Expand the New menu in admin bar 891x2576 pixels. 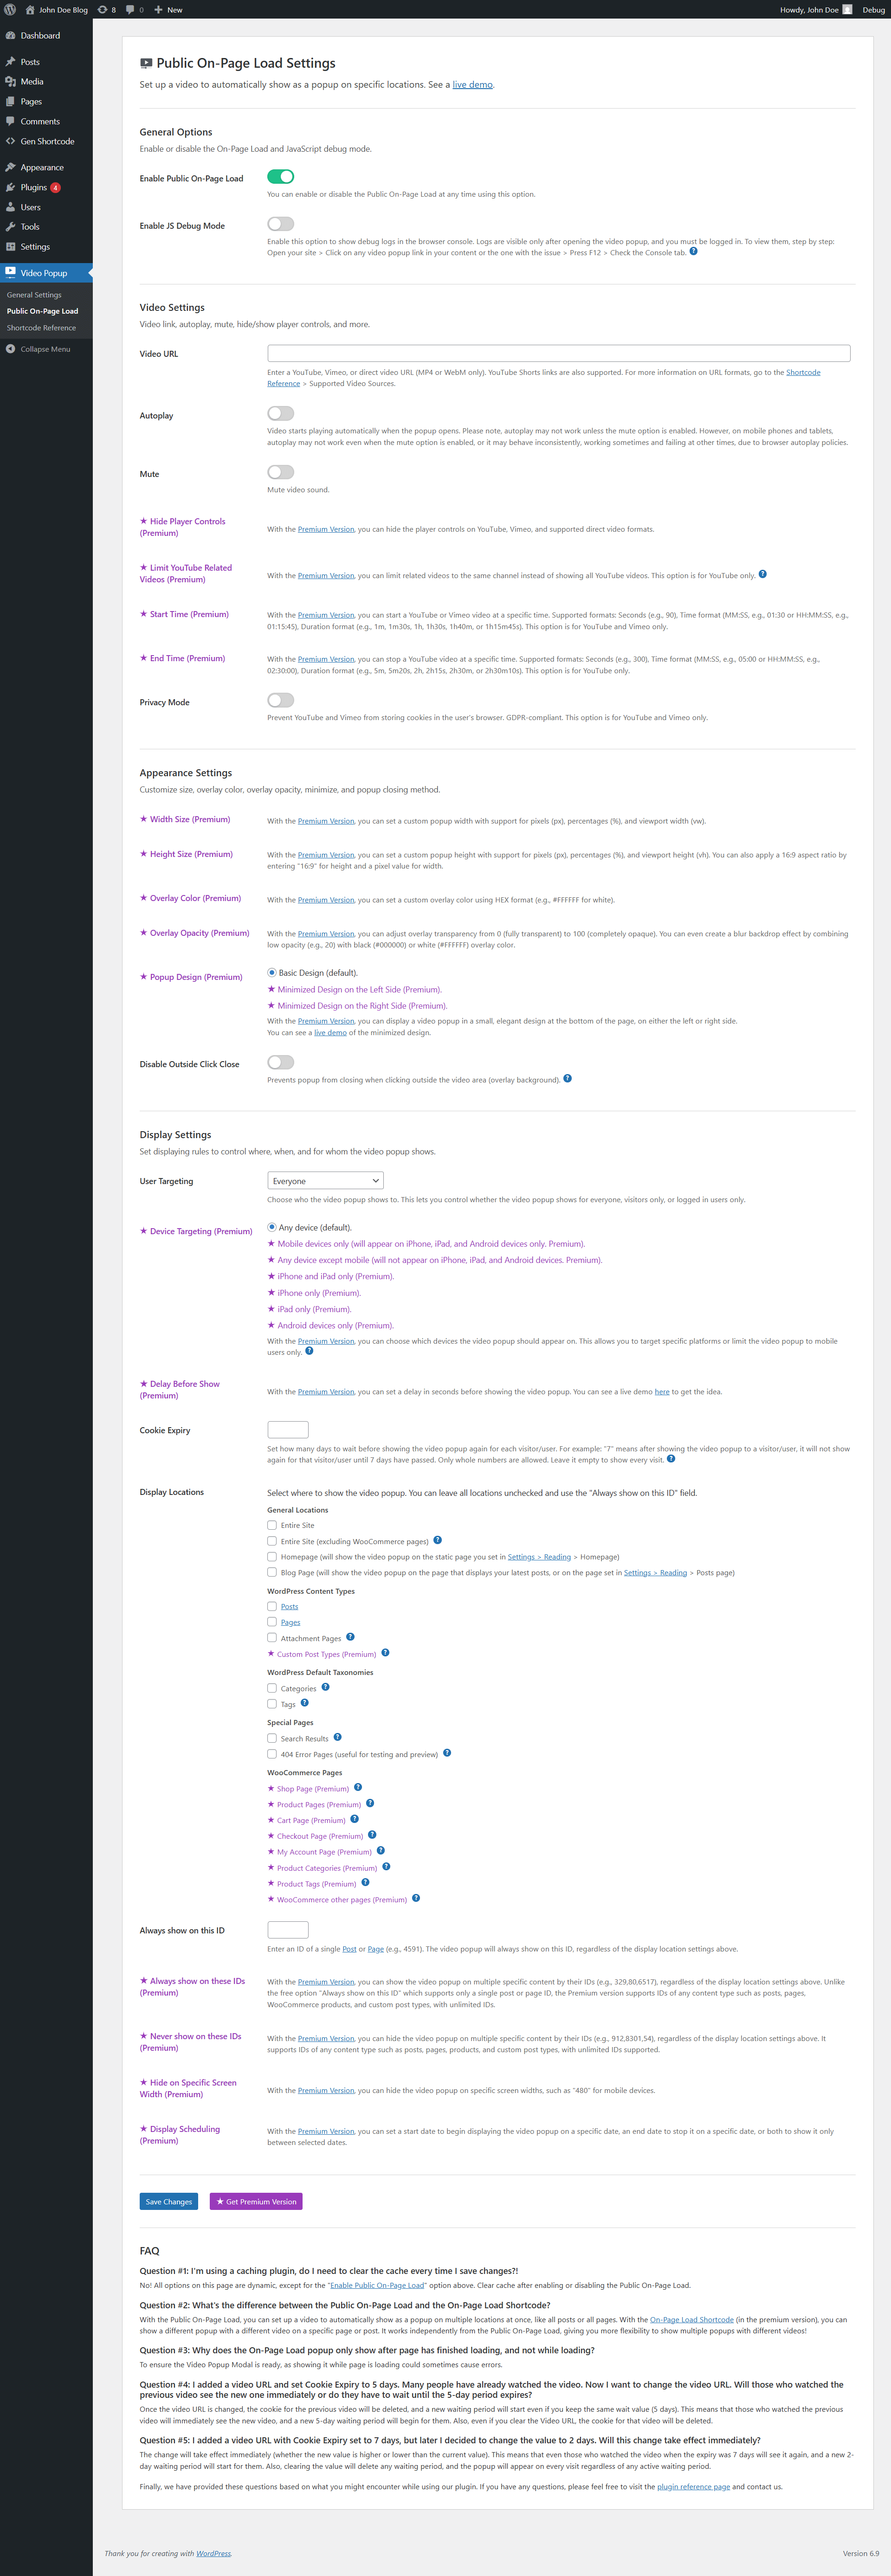pos(168,10)
